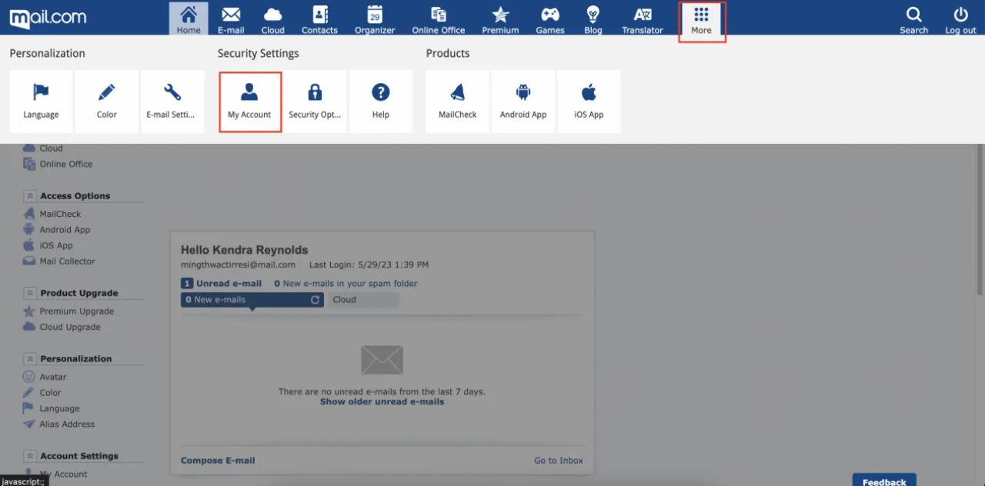The height and width of the screenshot is (486, 985).
Task: Open the iOS App tile
Action: 589,102
